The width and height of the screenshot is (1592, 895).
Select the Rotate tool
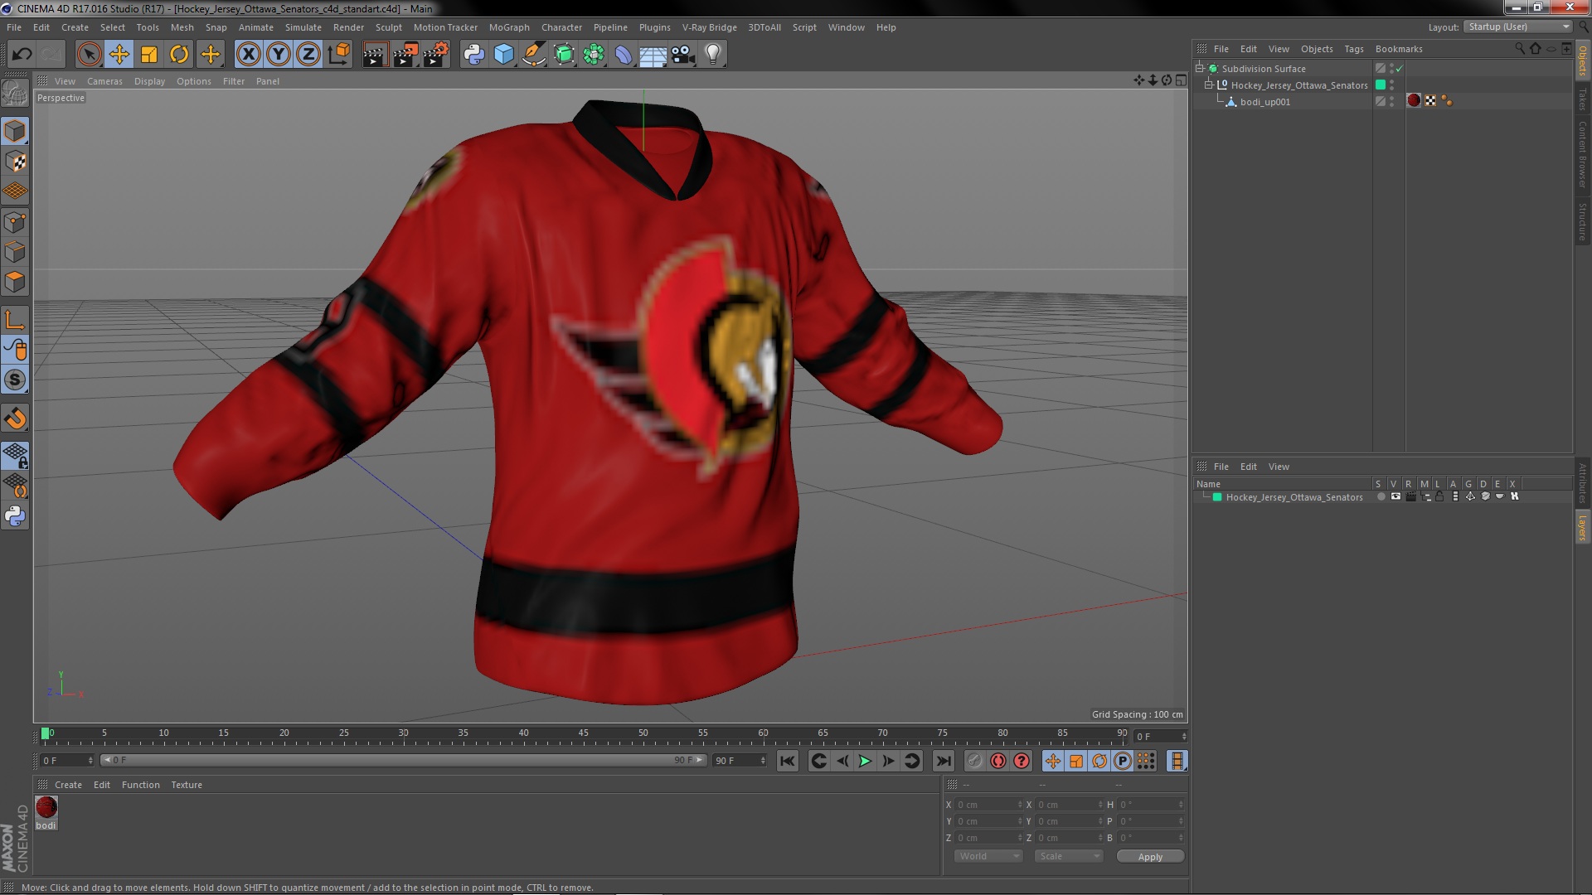[x=179, y=55]
